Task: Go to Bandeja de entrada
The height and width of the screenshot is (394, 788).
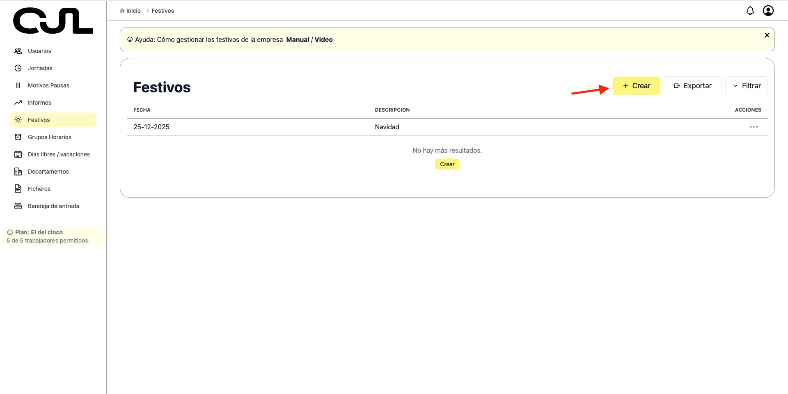Action: 53,206
